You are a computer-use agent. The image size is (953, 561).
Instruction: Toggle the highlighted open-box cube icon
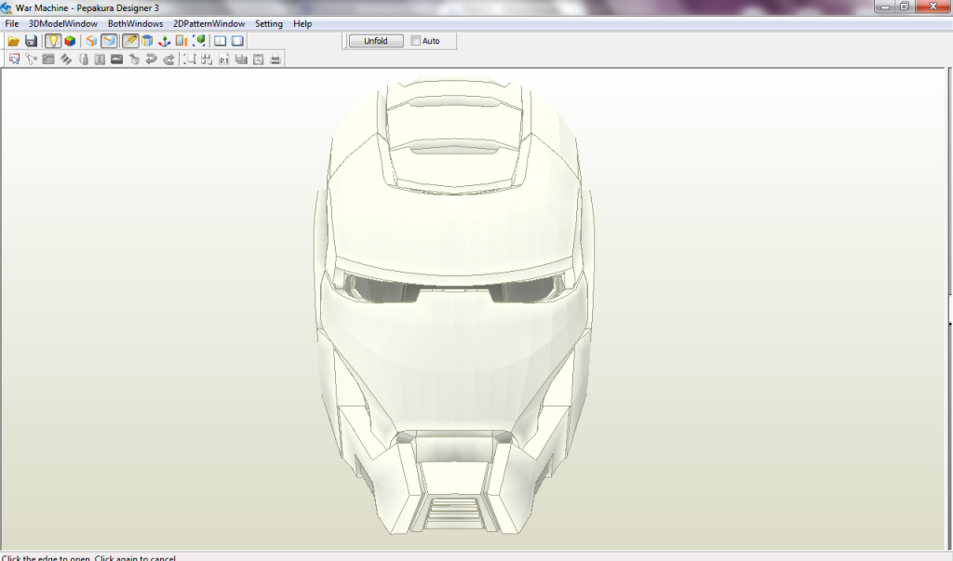click(x=109, y=41)
